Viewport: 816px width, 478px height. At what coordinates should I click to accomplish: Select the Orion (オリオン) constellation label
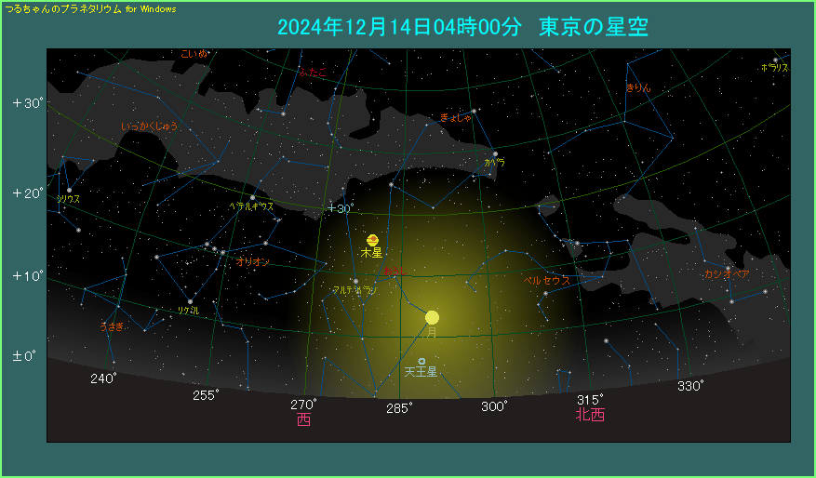(x=252, y=262)
